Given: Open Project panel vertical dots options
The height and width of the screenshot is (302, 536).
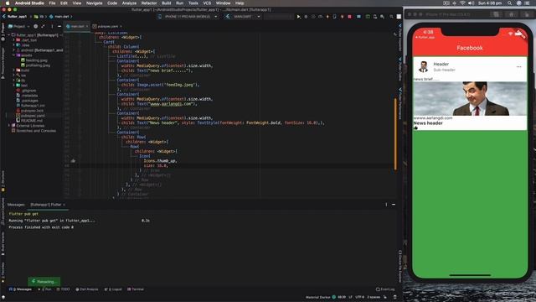Looking at the screenshot, I should click(52, 26).
